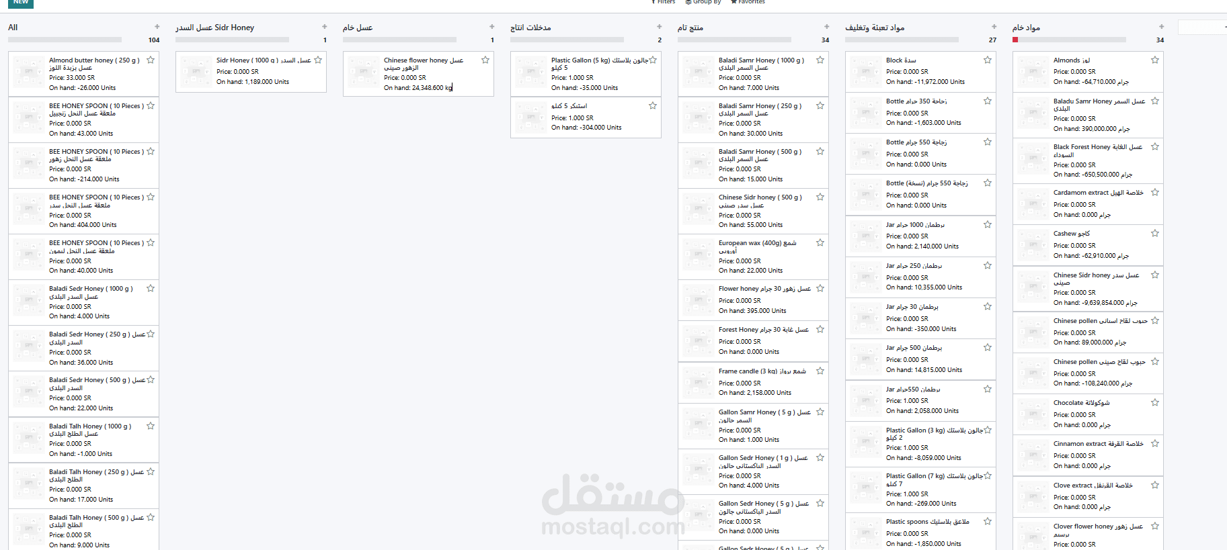Quick add a product under منتج تام
This screenshot has width=1227, height=550.
(827, 27)
